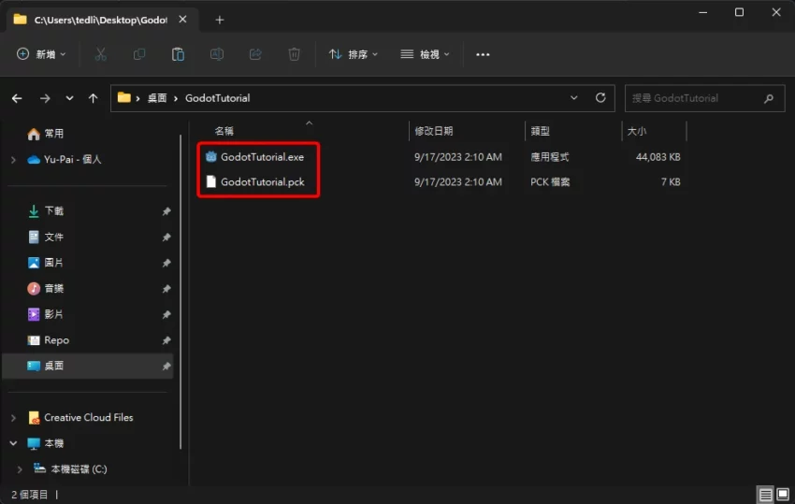Select 桌面 (Desktop) in sidebar
Image resolution: width=795 pixels, height=504 pixels.
[88, 367]
